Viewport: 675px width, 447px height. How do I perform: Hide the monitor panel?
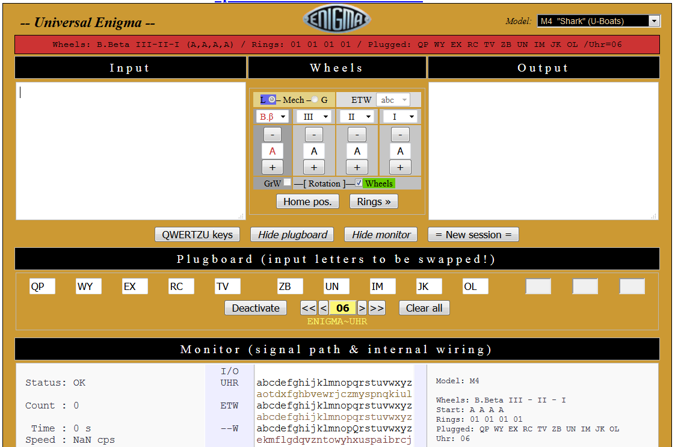point(380,234)
